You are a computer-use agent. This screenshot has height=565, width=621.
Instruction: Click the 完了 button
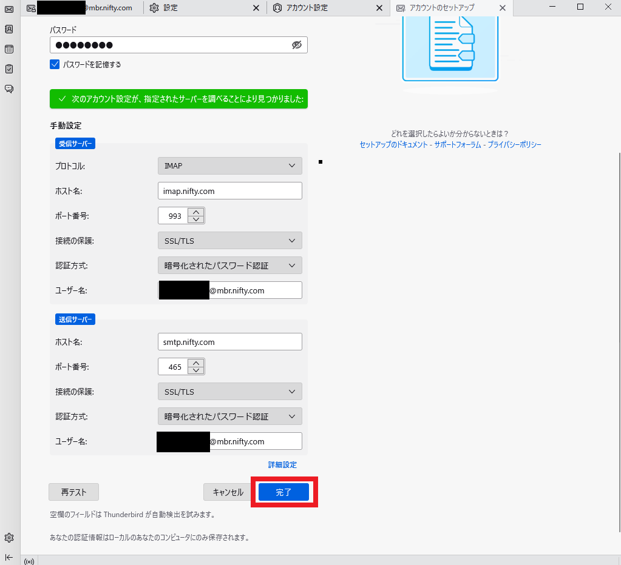283,493
